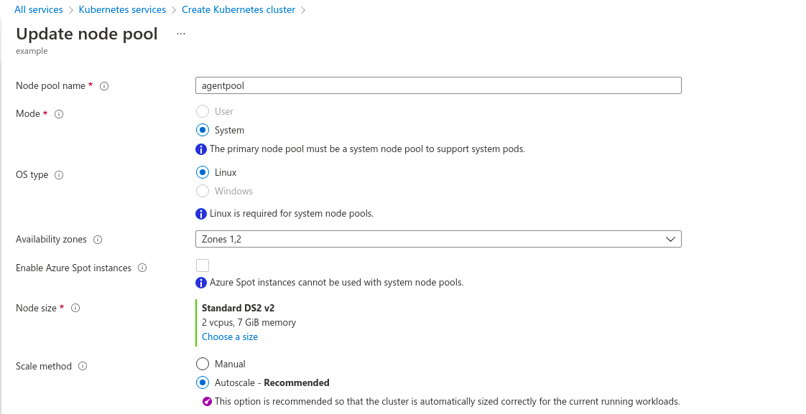
Task: Click the Scale method info icon
Action: click(x=83, y=366)
